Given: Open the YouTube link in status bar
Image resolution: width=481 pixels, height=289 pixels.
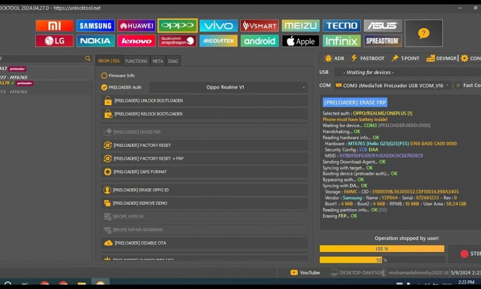Looking at the screenshot, I should [x=305, y=272].
